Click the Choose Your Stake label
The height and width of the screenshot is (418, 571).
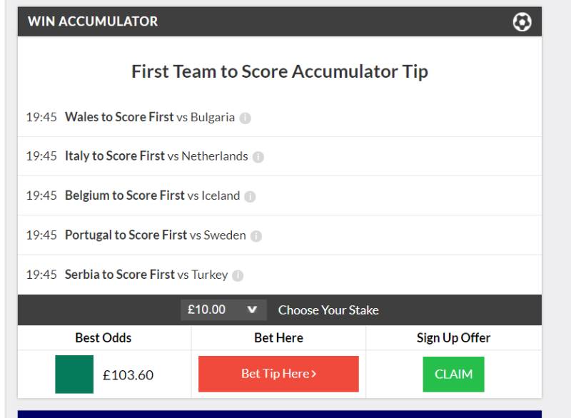coord(328,310)
